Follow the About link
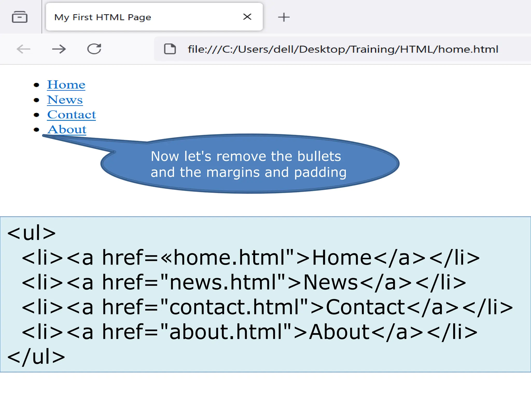This screenshot has width=531, height=398. [67, 129]
